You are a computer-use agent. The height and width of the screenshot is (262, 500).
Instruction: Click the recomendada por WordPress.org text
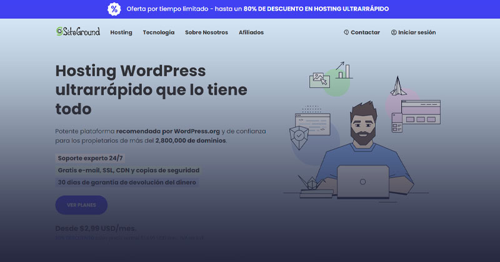click(x=168, y=131)
